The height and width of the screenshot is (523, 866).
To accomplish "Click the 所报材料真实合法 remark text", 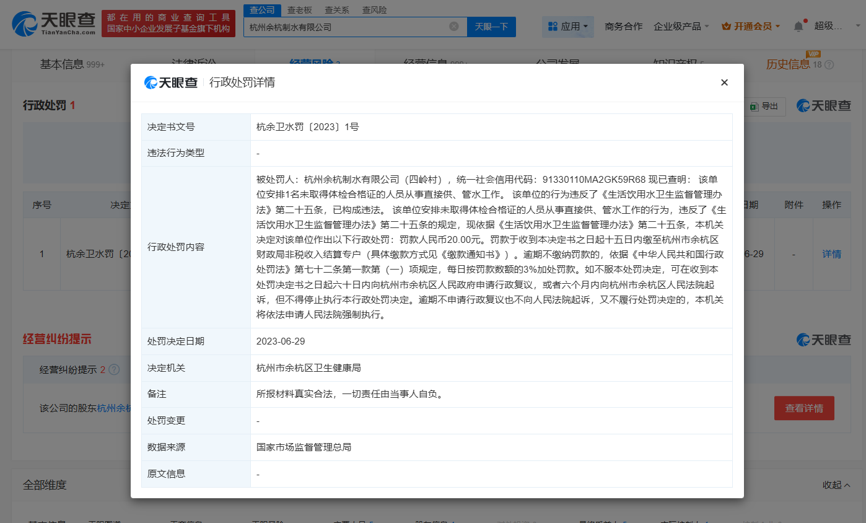I will pyautogui.click(x=350, y=394).
